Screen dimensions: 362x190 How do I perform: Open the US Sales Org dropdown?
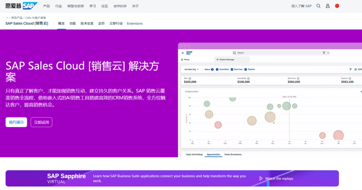[x=191, y=69]
